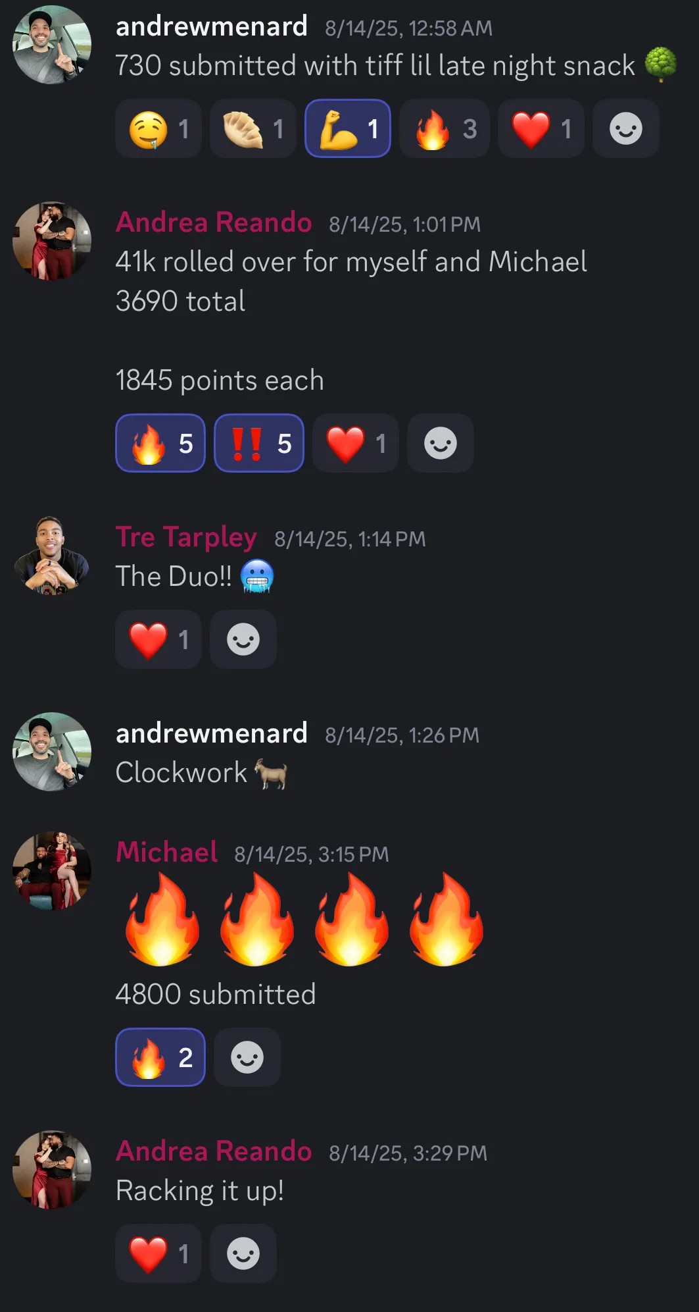The height and width of the screenshot is (1312, 699).
Task: Toggle the flexed bicep reaction on first message
Action: click(x=348, y=128)
